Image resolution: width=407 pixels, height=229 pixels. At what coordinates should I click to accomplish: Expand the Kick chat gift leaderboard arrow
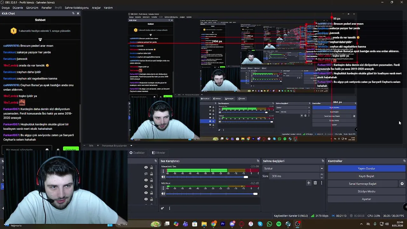[40, 39]
